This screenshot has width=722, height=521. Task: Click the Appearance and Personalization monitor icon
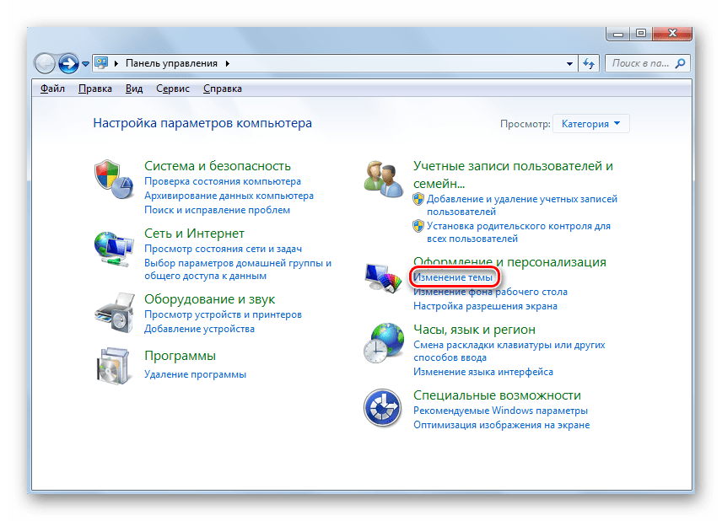(x=384, y=277)
